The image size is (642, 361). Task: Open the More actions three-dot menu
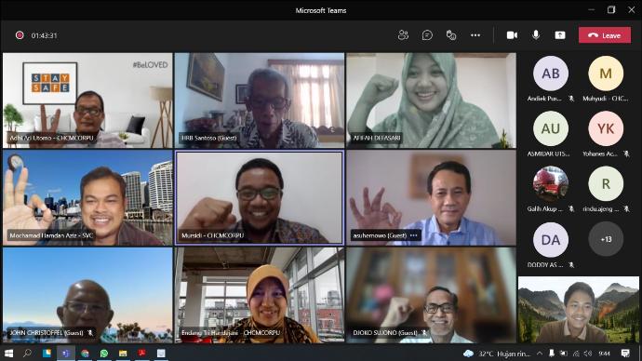point(475,35)
